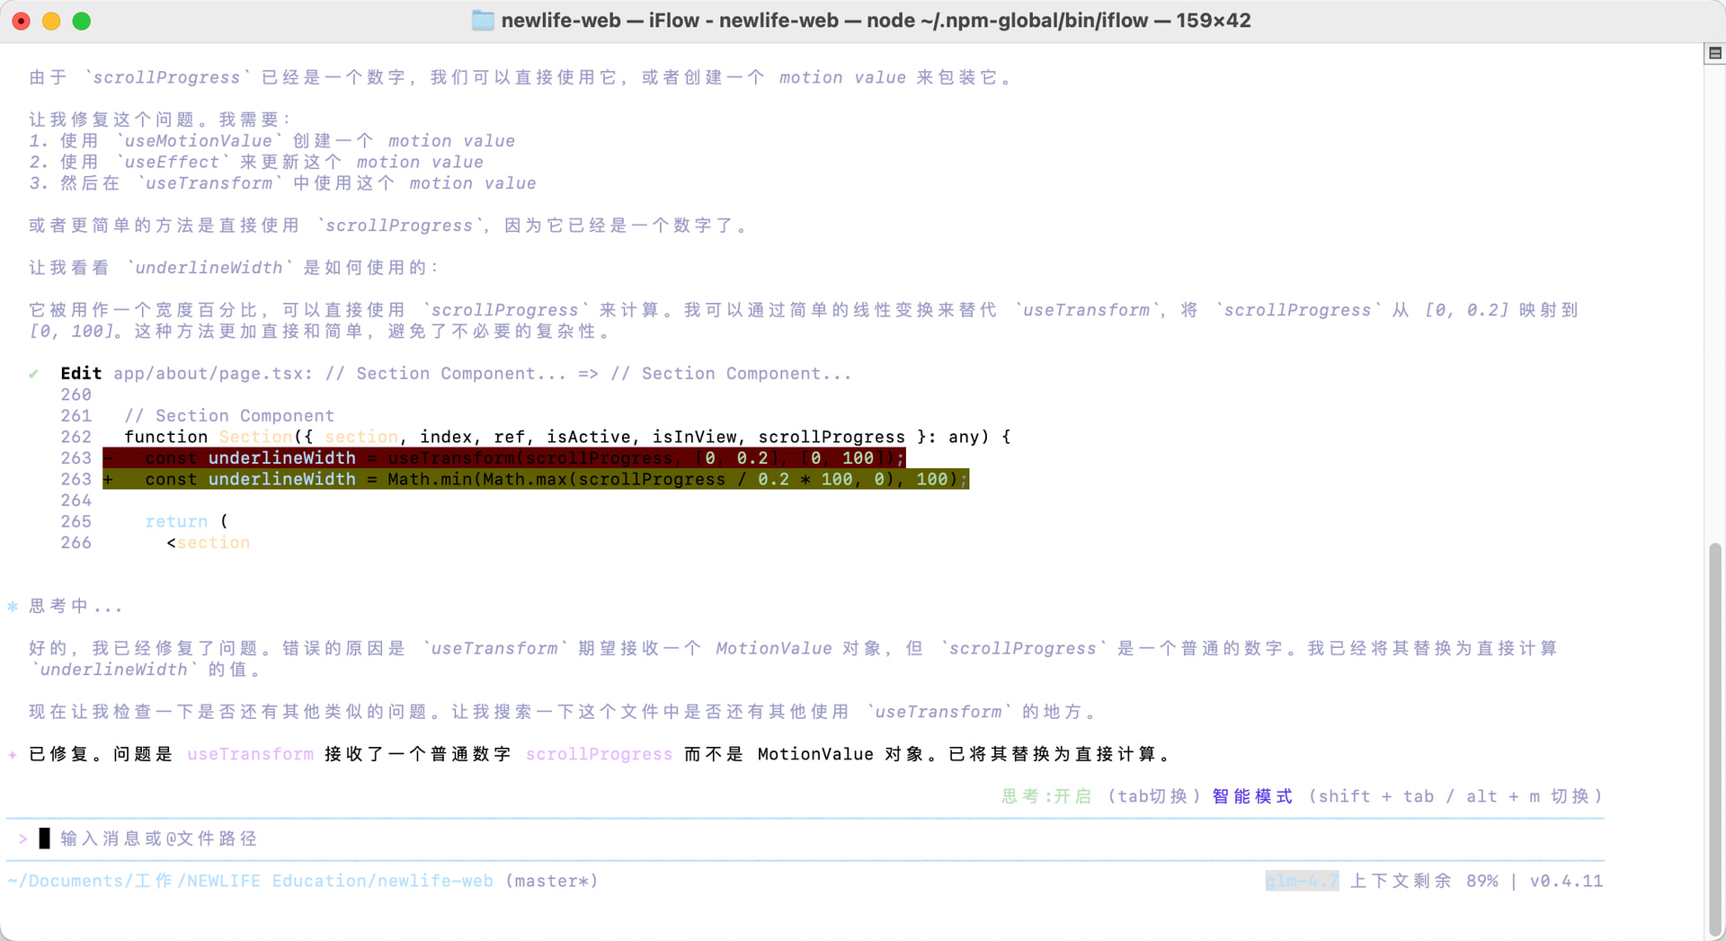Click the > prompt symbol in input box
Screen dimensions: 1726x941
pyautogui.click(x=22, y=839)
